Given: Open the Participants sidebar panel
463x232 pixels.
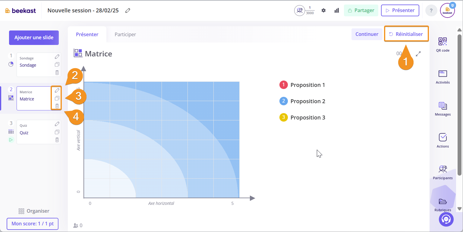Looking at the screenshot, I should tap(443, 172).
